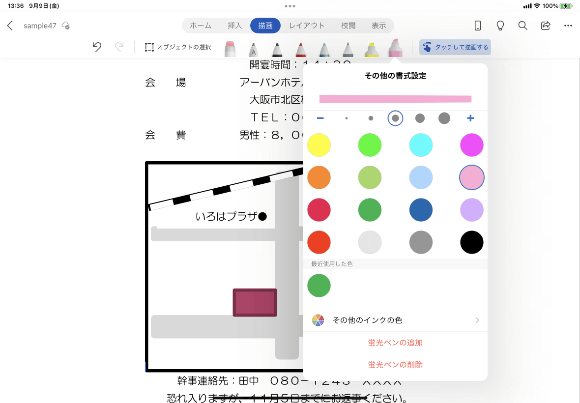Tap the Wi-Fi icon in status bar
This screenshot has width=580, height=403.
click(x=537, y=6)
